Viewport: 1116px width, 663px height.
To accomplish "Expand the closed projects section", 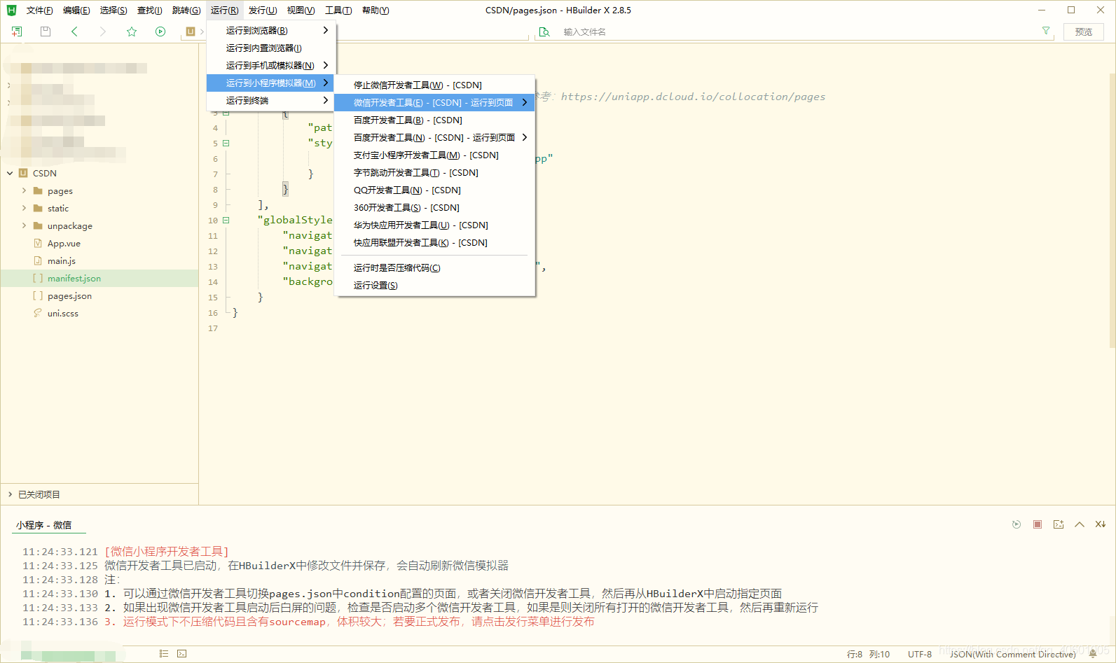I will [x=10, y=494].
